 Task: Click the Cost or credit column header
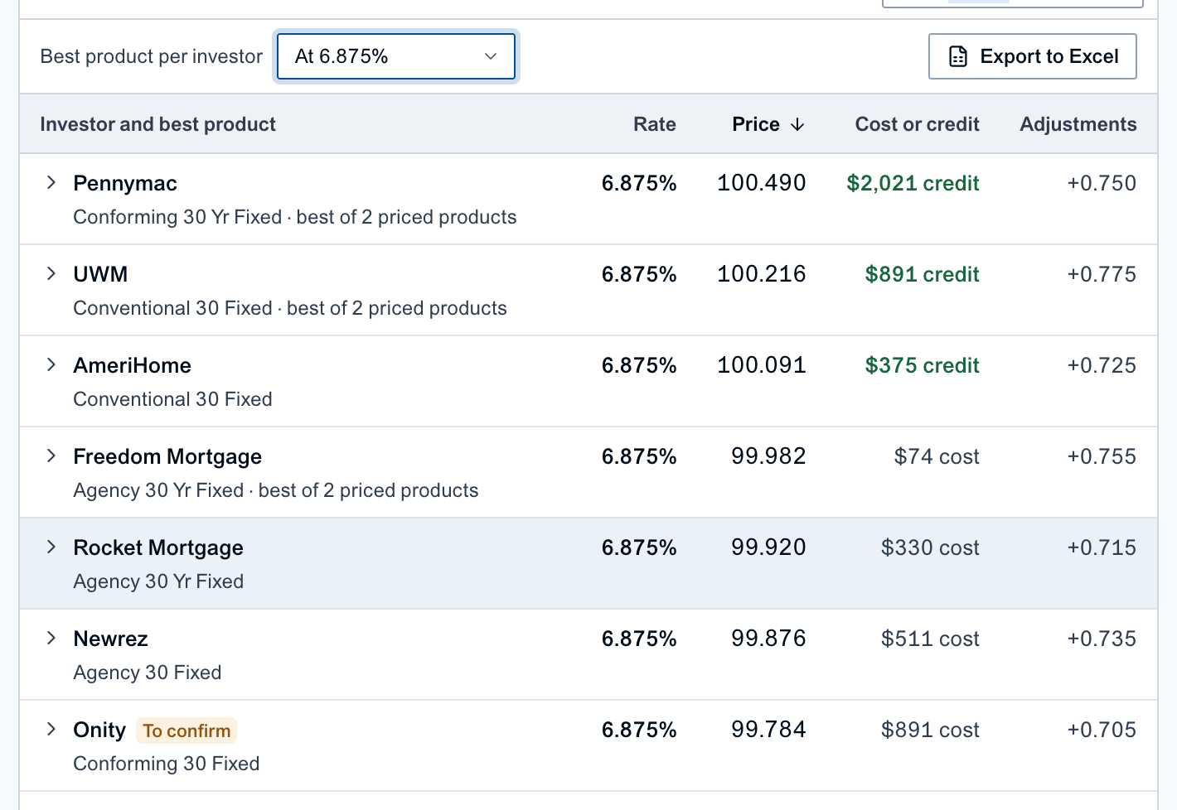(x=918, y=124)
